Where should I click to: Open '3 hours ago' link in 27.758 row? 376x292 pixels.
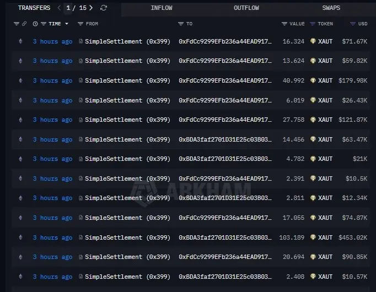tap(52, 120)
